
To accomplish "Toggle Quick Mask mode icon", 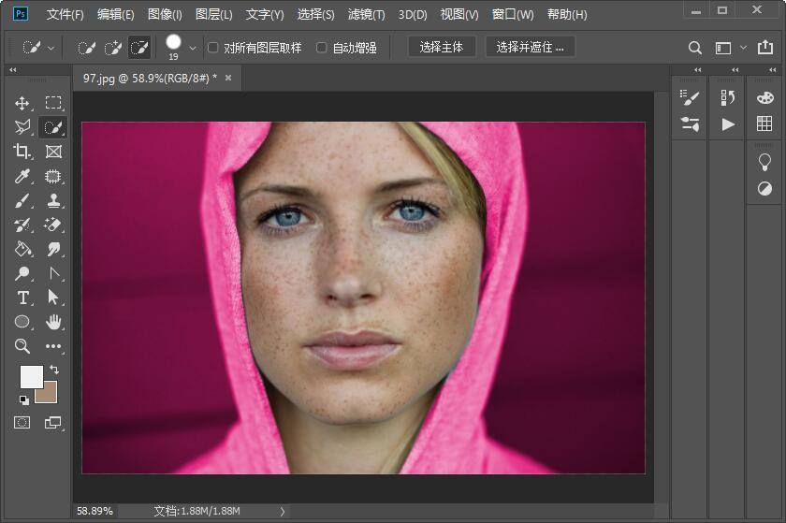I will pos(22,423).
